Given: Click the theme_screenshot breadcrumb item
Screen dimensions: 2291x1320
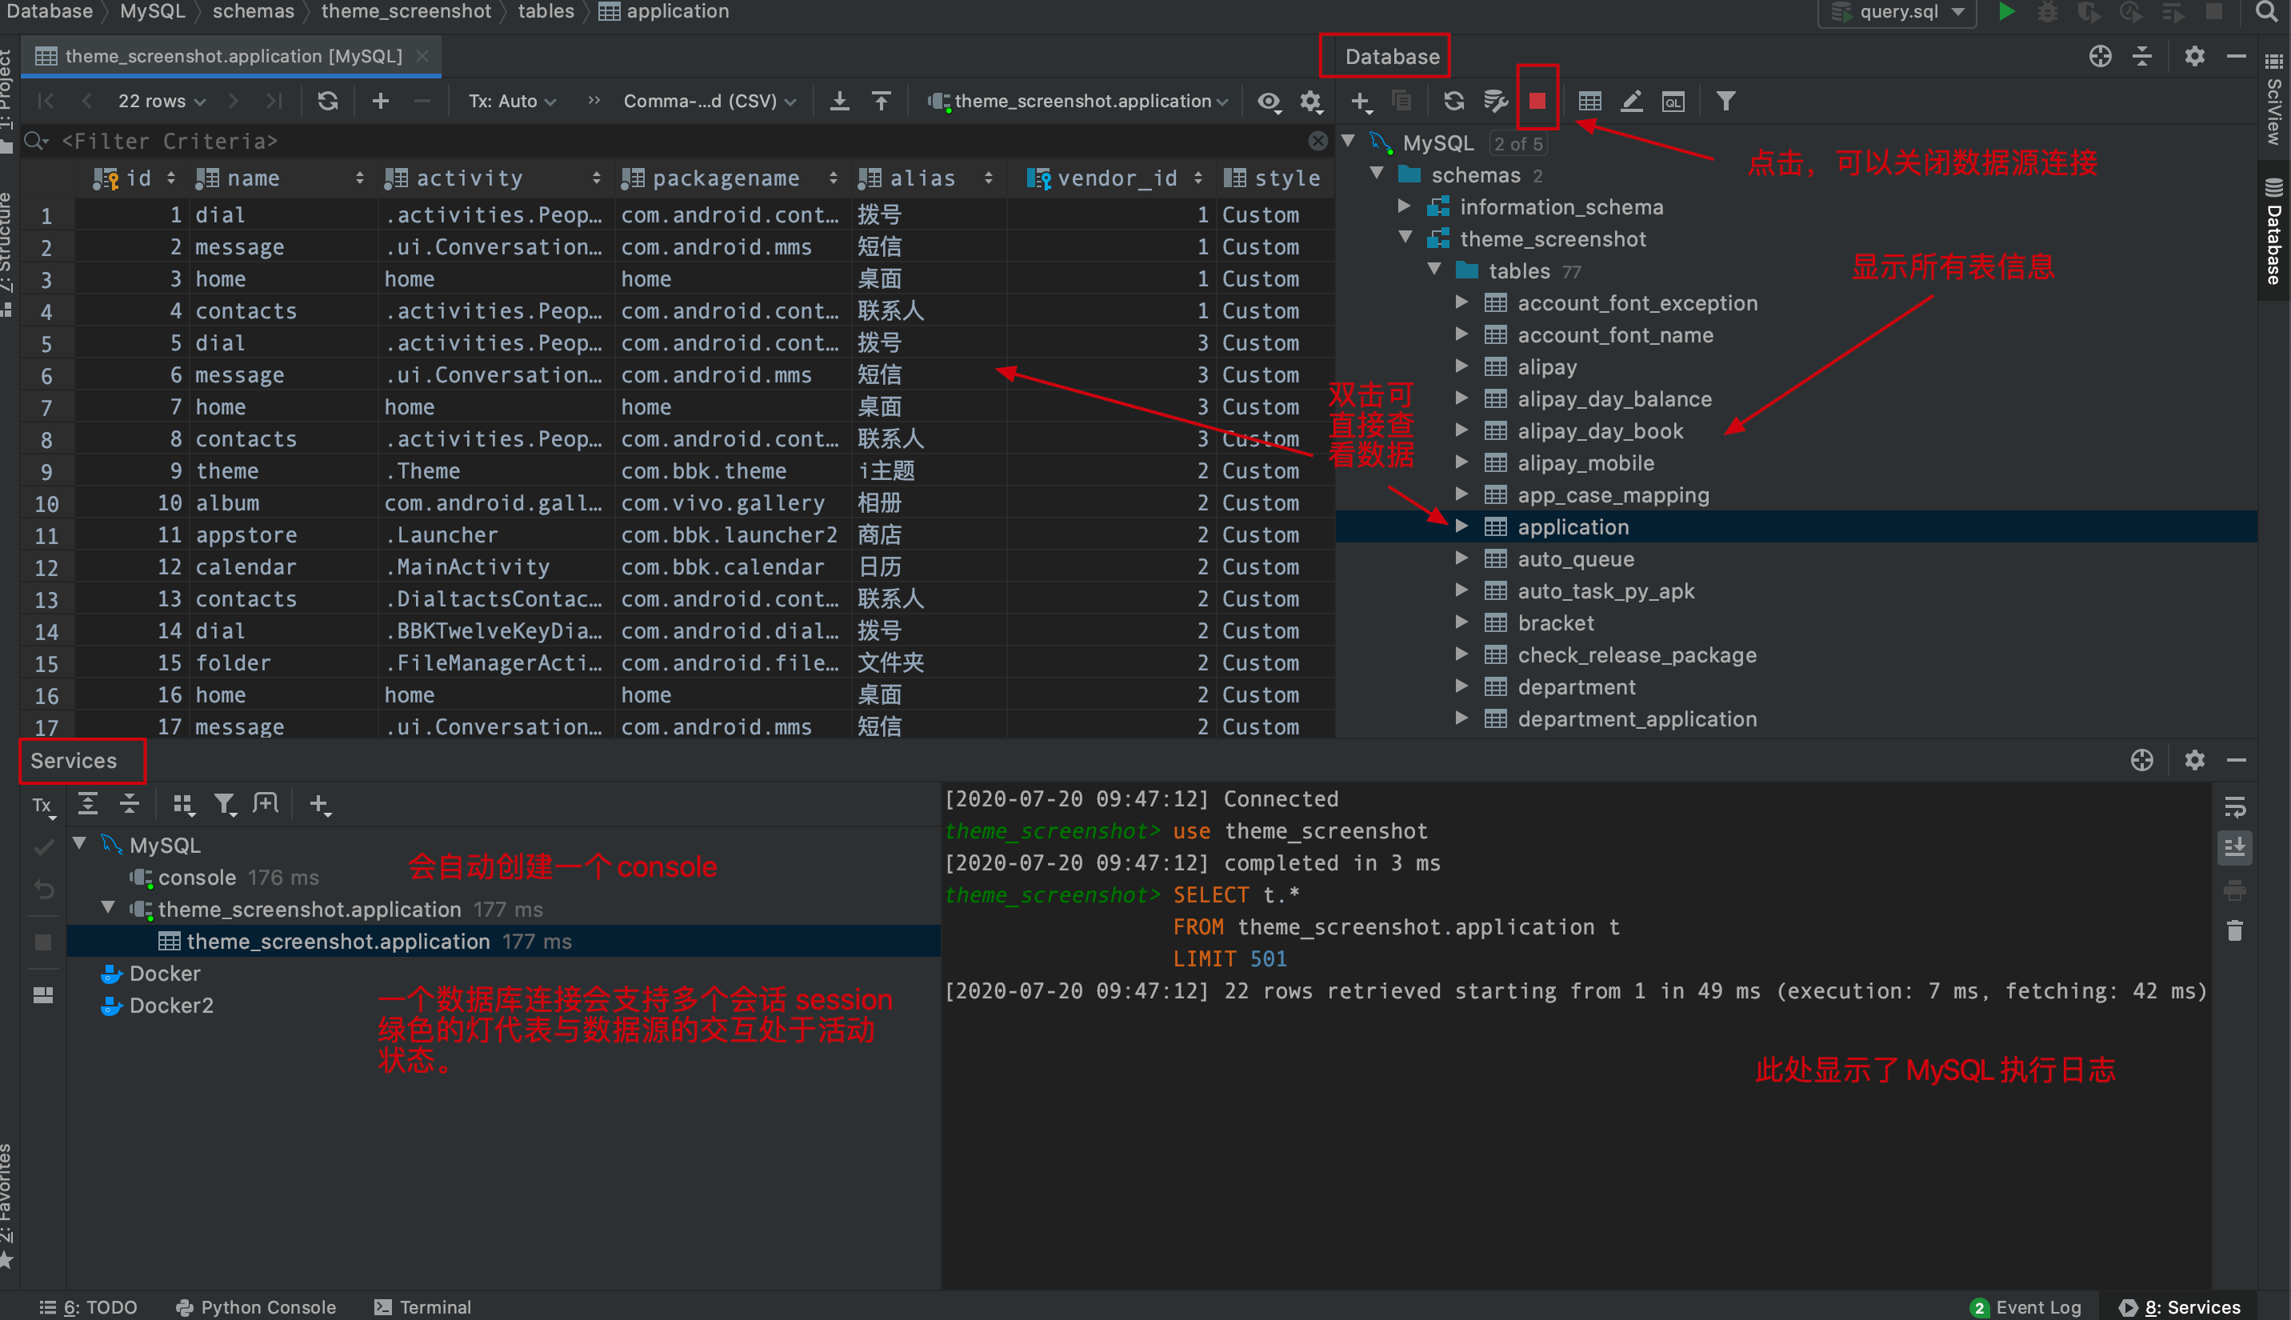Looking at the screenshot, I should pyautogui.click(x=406, y=12).
